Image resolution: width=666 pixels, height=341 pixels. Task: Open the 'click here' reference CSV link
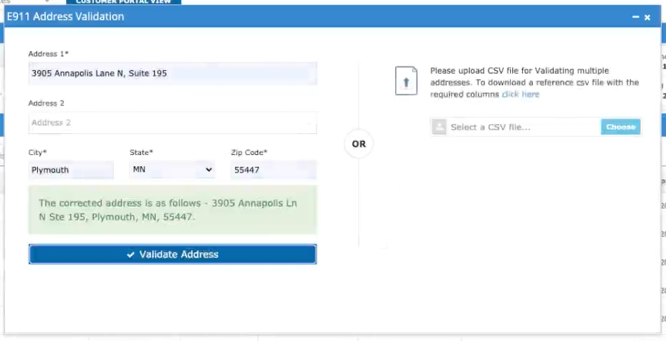520,94
